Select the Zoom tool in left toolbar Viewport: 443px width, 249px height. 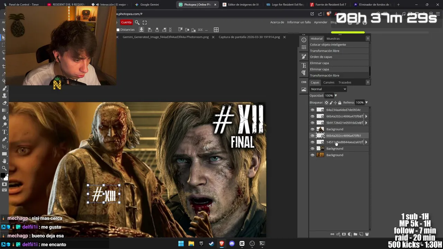(4, 168)
